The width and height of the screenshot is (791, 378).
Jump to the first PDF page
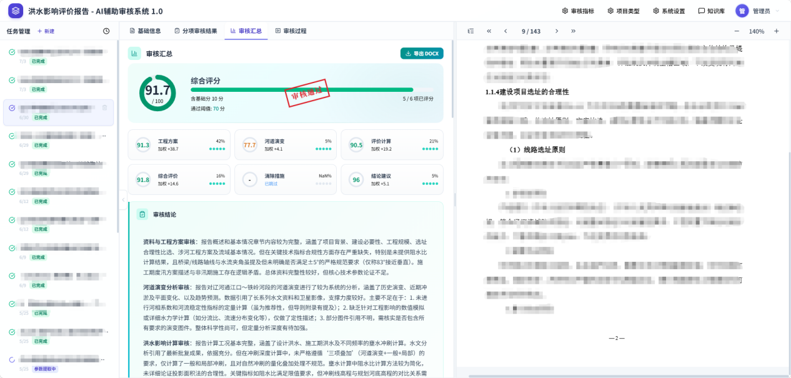pyautogui.click(x=489, y=31)
